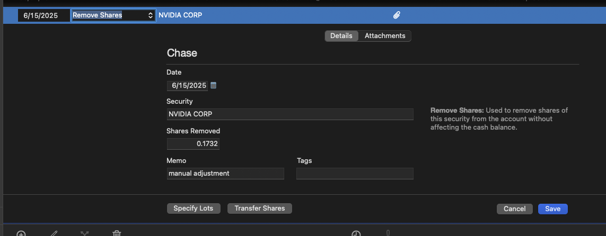
Task: Click the Shares Removed field showing 0.1732
Action: tap(193, 144)
